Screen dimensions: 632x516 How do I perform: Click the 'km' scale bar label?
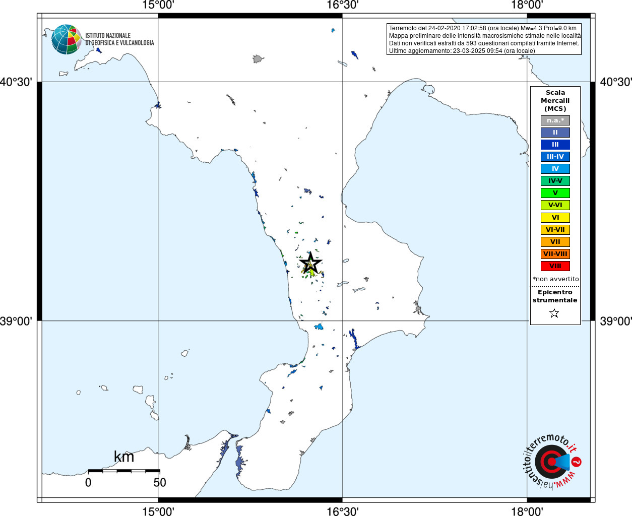coord(124,457)
